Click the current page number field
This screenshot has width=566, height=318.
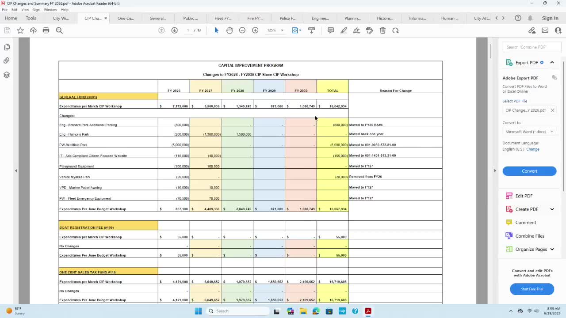coord(188,30)
